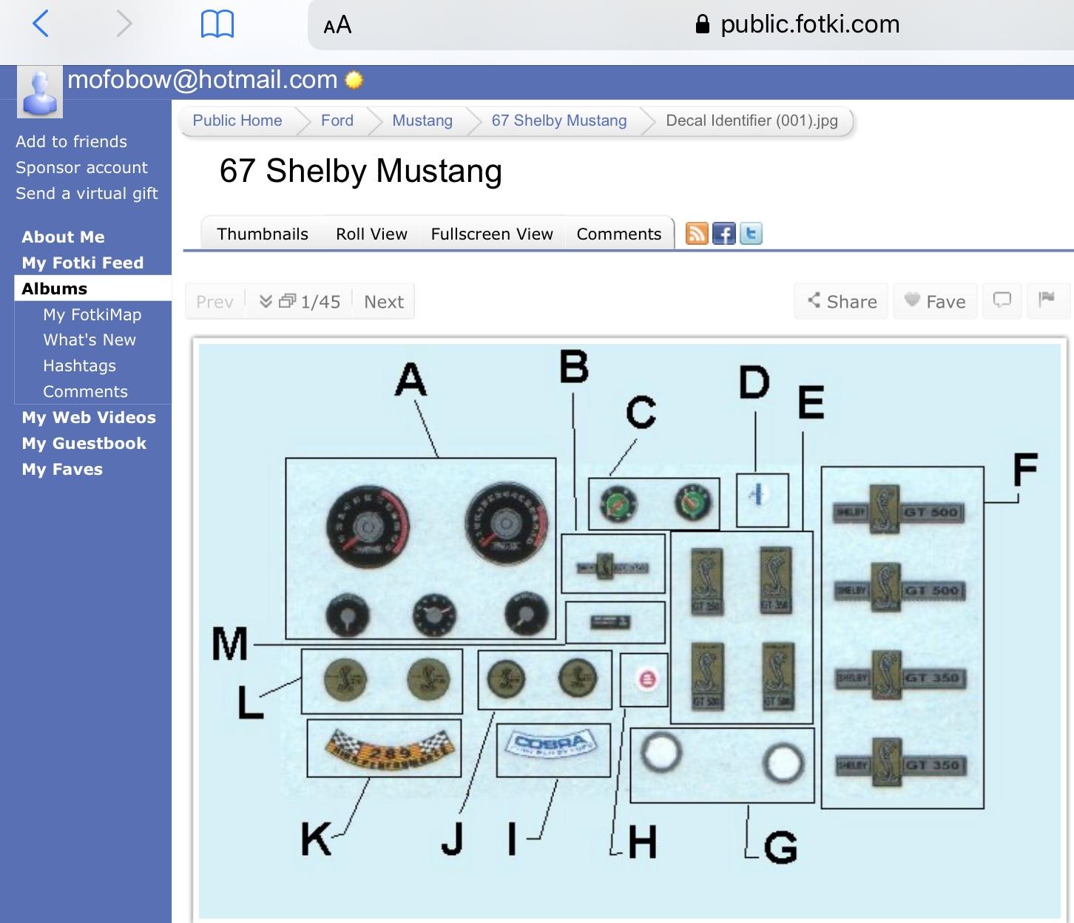
Task: Open My Guestbook in sidebar
Action: [84, 443]
